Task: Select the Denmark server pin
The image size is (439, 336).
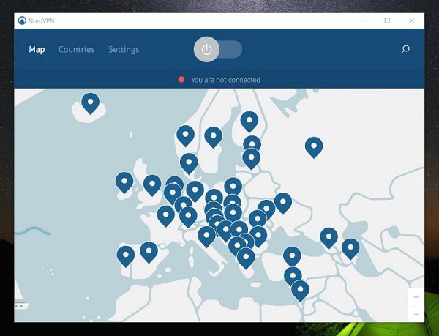Action: point(189,163)
